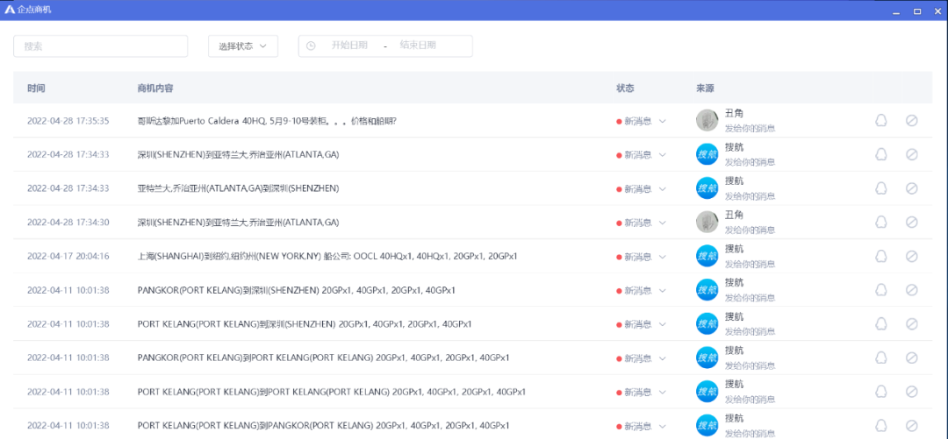Image resolution: width=948 pixels, height=439 pixels.
Task: Click block icon for Puerto Caldera row
Action: [x=911, y=121]
